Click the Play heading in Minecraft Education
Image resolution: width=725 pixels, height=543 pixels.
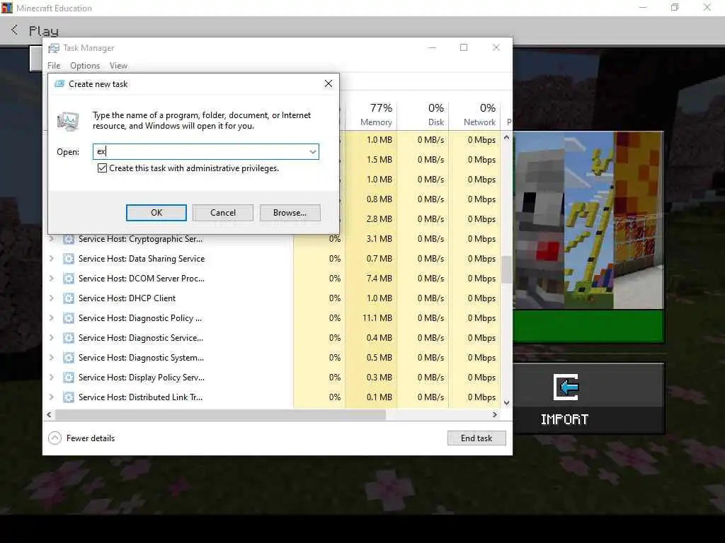point(44,31)
